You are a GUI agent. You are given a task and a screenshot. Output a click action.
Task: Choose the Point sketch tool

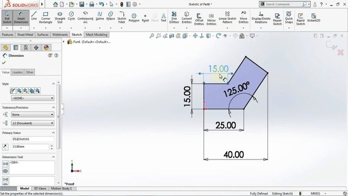tap(145, 18)
